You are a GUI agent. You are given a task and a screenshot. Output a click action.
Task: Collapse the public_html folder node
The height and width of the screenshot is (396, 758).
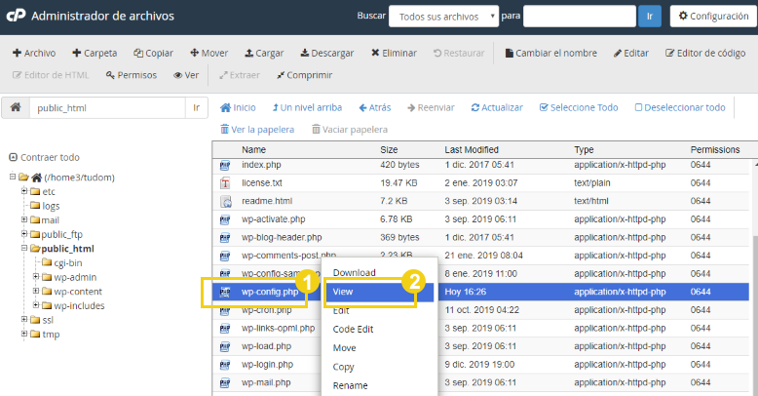coord(23,248)
